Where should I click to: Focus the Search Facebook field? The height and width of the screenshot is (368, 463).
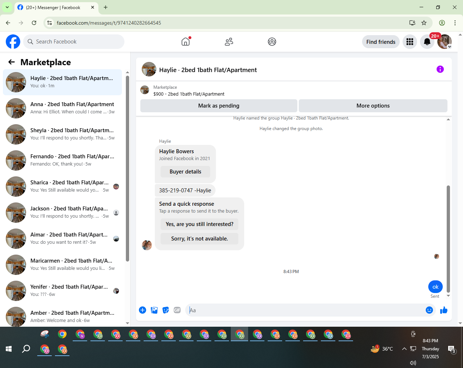click(x=74, y=42)
